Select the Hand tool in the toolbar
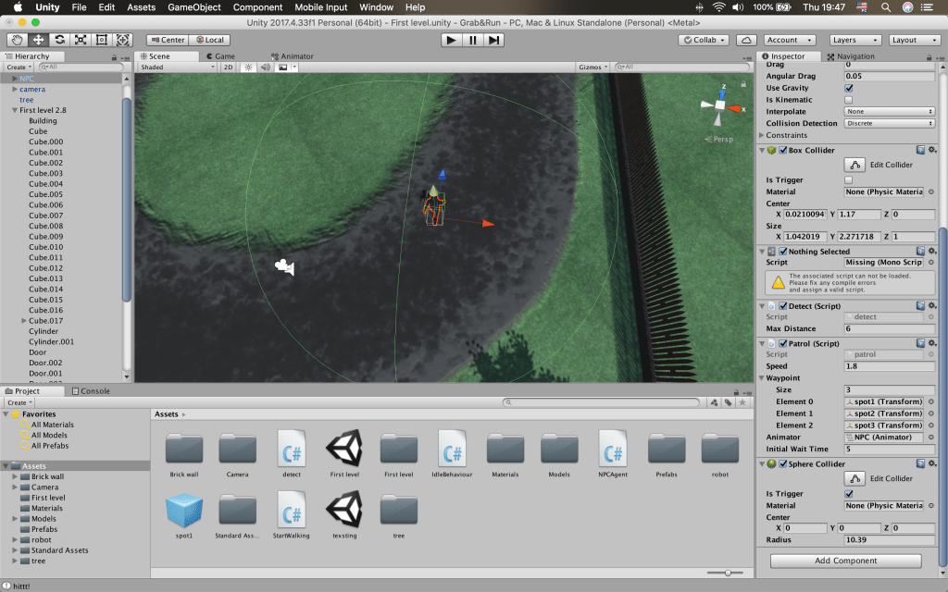This screenshot has width=948, height=592. click(18, 40)
